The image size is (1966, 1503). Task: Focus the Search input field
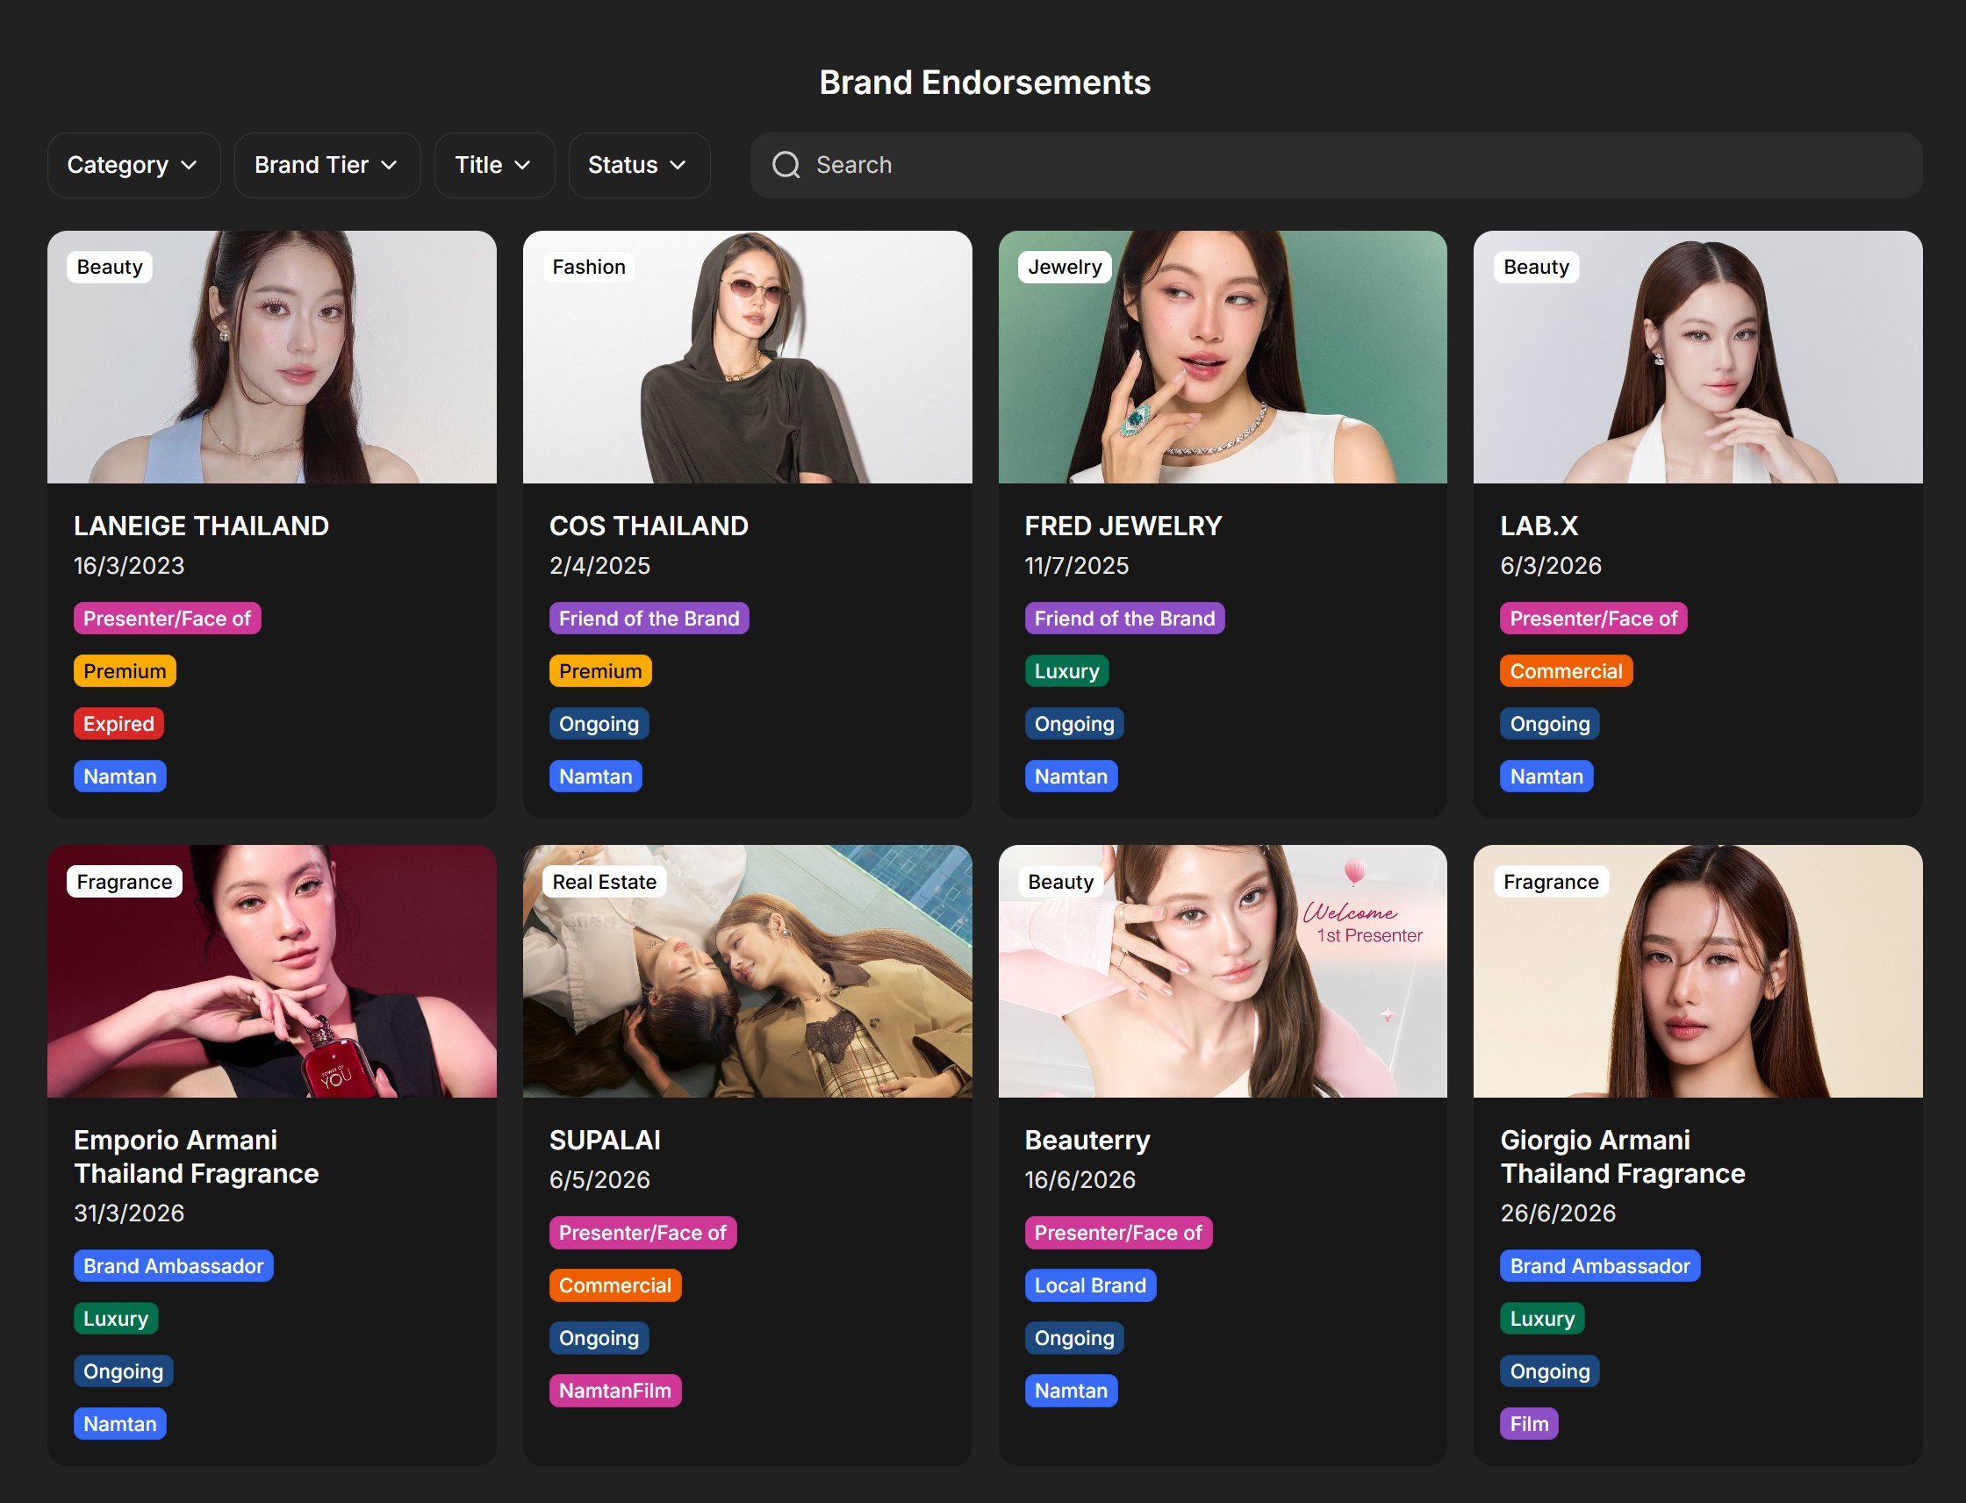(1336, 165)
